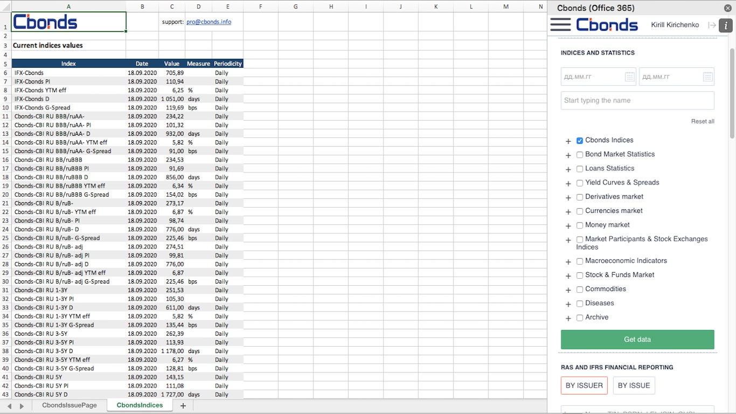Click Reset all link
This screenshot has width=736, height=414.
(x=703, y=121)
